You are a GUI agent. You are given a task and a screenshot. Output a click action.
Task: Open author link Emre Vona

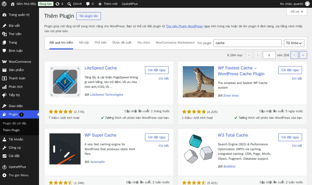click(231, 96)
